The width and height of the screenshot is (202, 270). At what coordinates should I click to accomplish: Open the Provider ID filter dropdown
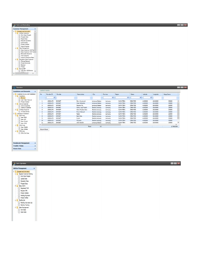(x=54, y=98)
